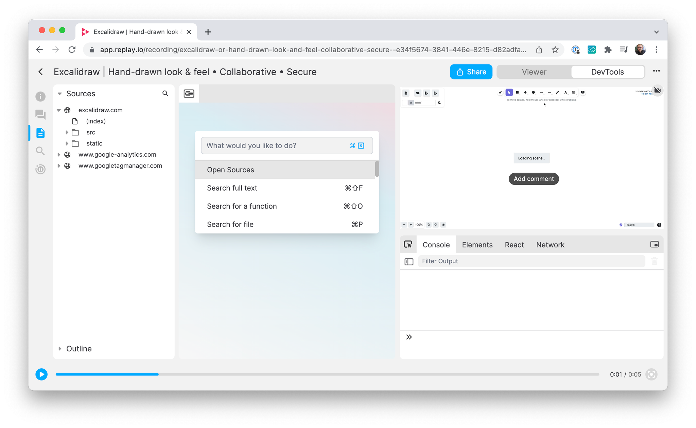Click the command palette tab icon

click(x=189, y=94)
